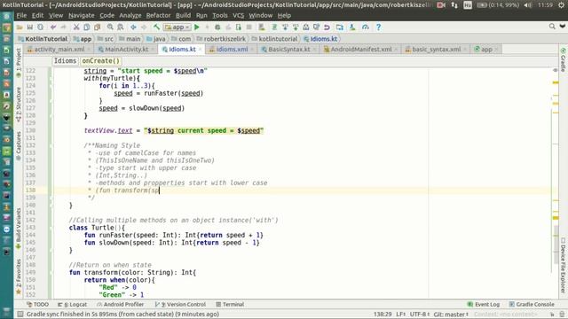Open the Logcat tool window
This screenshot has width=568, height=319.
73,305
